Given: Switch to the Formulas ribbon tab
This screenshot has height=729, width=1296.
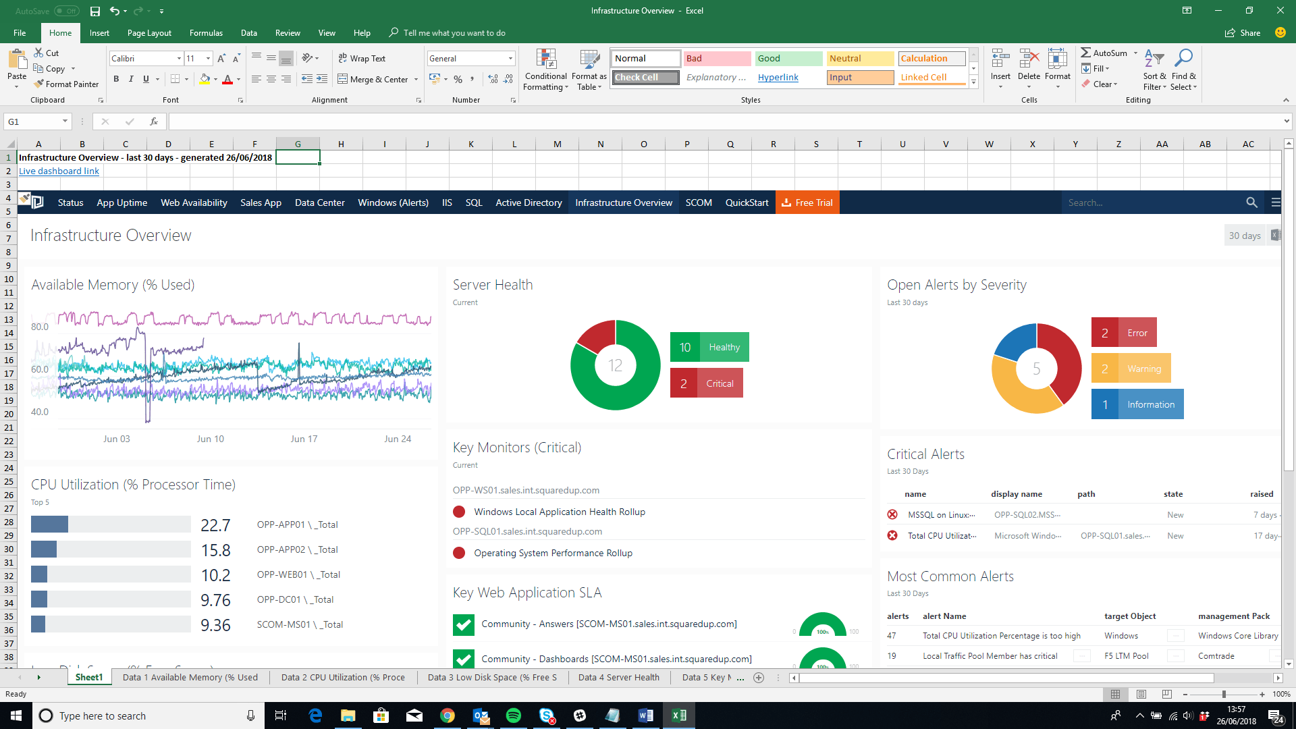Looking at the screenshot, I should point(205,32).
